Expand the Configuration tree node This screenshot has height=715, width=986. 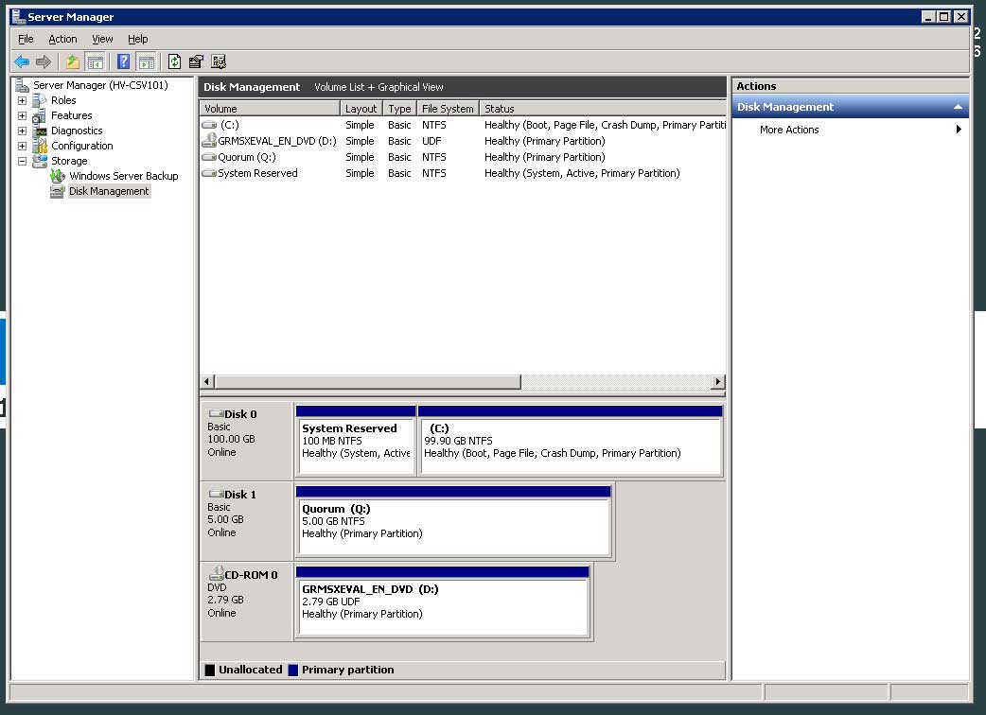22,146
